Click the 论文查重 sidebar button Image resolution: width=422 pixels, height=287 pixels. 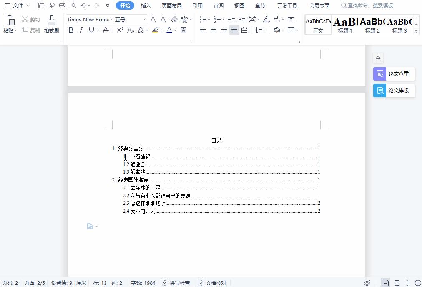click(x=394, y=74)
